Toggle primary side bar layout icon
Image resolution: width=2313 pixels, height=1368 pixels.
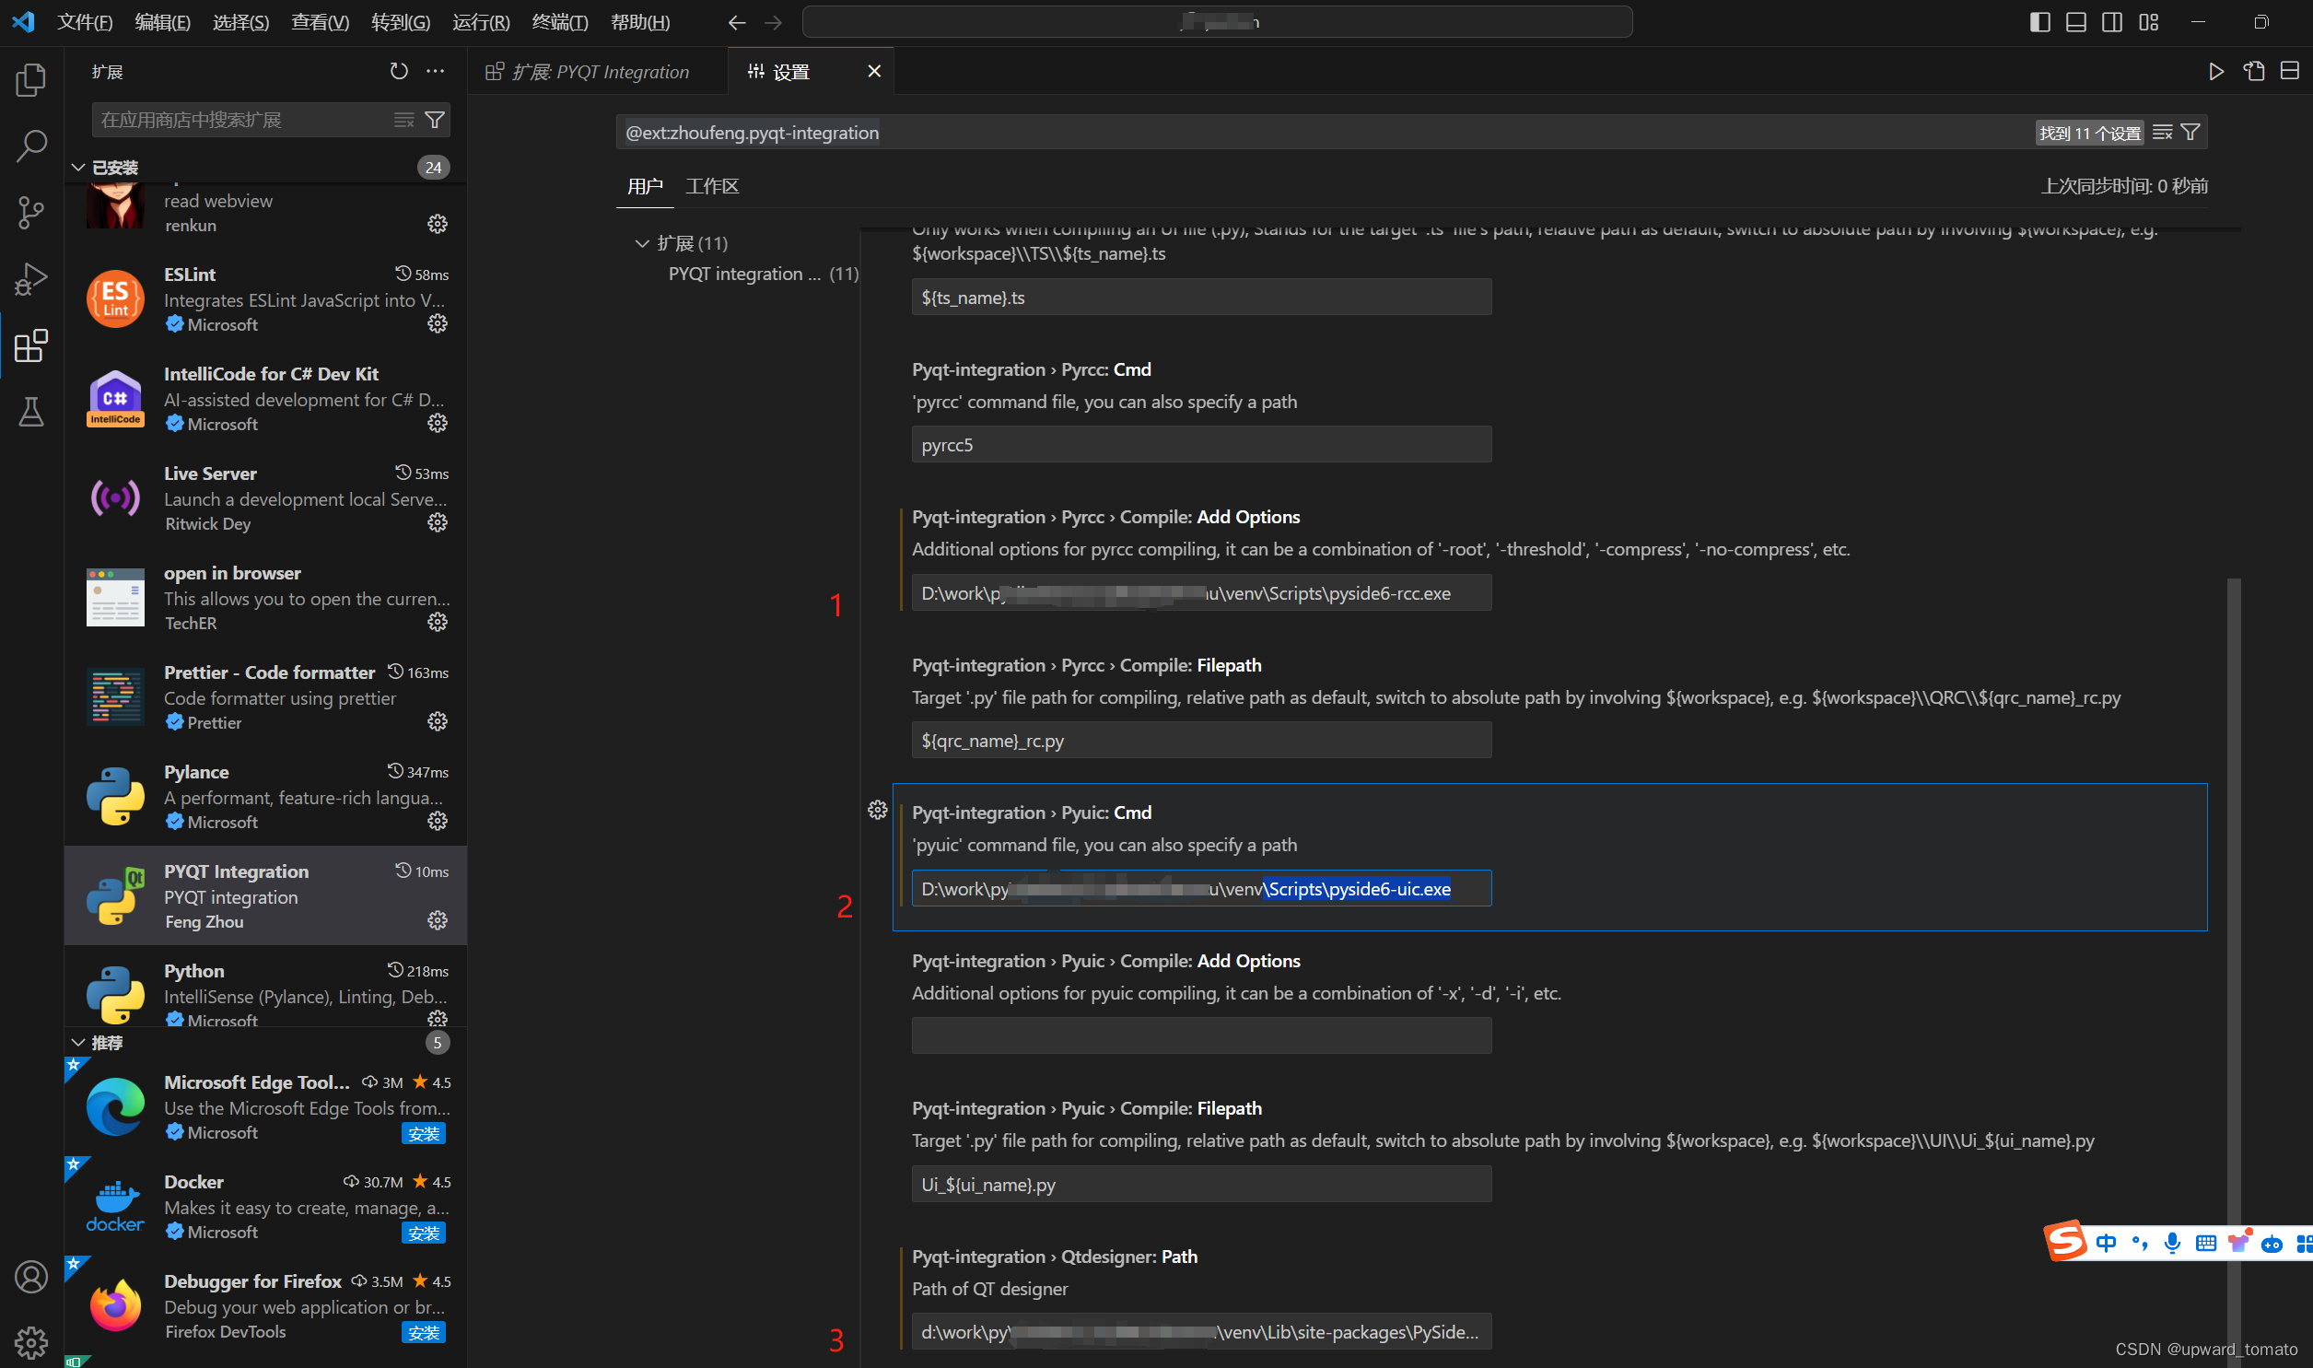point(2040,22)
